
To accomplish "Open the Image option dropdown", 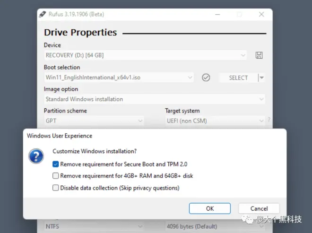I will (155, 99).
